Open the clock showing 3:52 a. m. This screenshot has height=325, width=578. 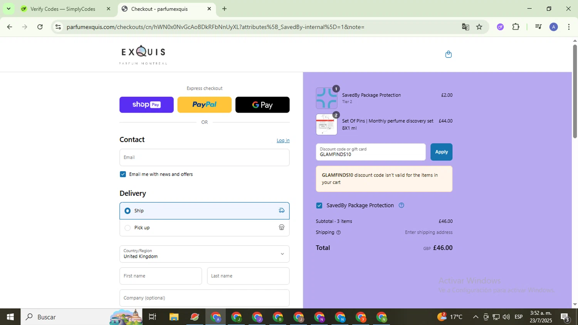click(x=541, y=317)
